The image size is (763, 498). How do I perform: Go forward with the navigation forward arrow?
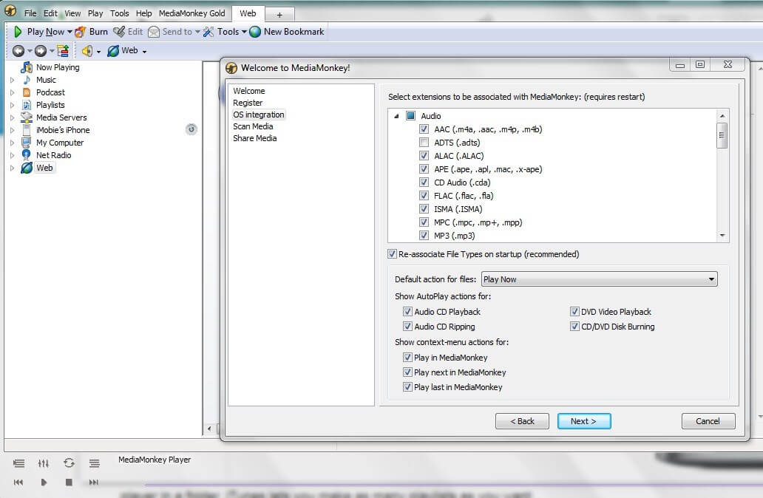pyautogui.click(x=41, y=50)
